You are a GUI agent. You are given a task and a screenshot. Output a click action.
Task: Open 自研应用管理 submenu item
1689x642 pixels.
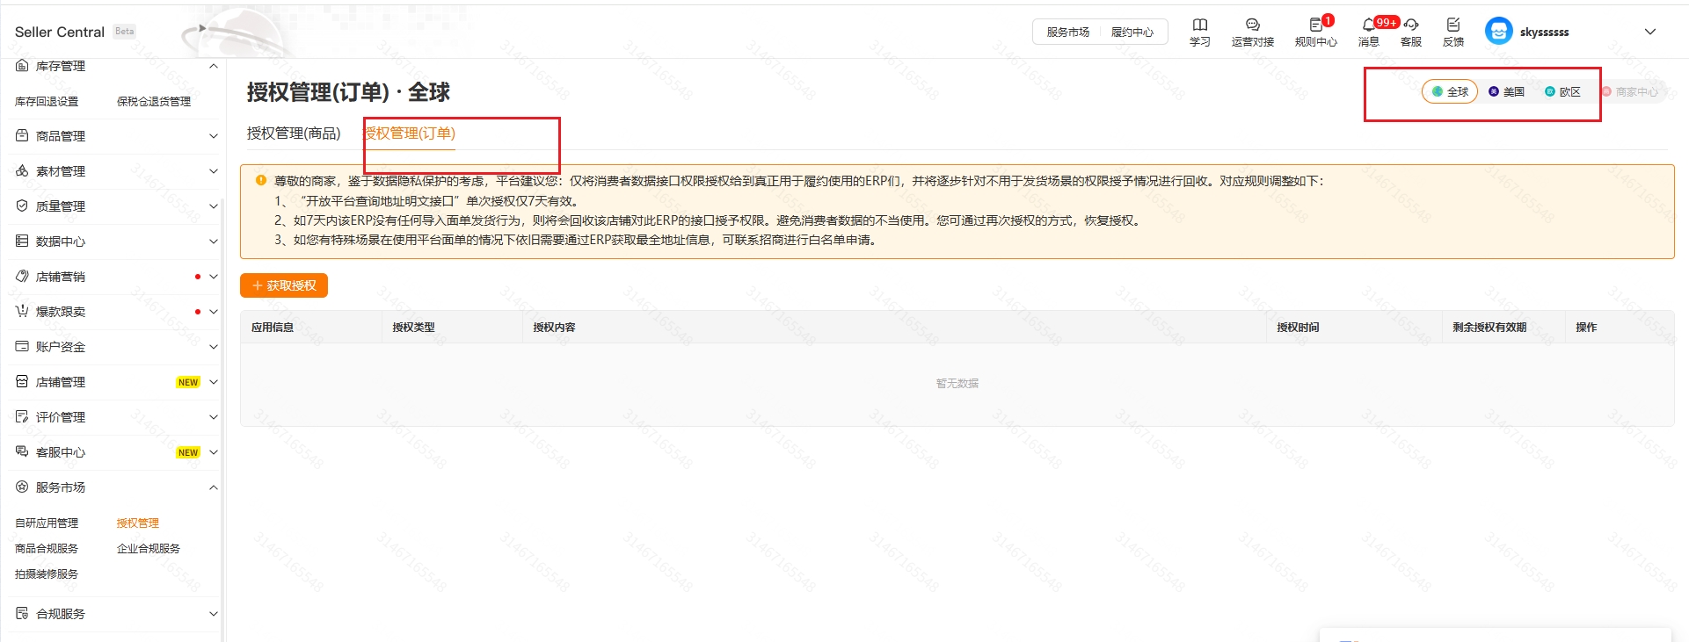pyautogui.click(x=47, y=523)
